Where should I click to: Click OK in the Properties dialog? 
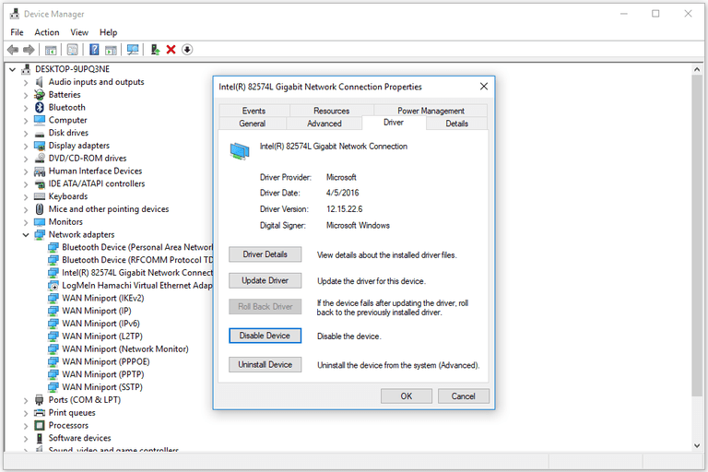click(407, 396)
